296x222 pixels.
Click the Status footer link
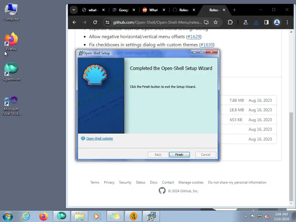(x=140, y=182)
